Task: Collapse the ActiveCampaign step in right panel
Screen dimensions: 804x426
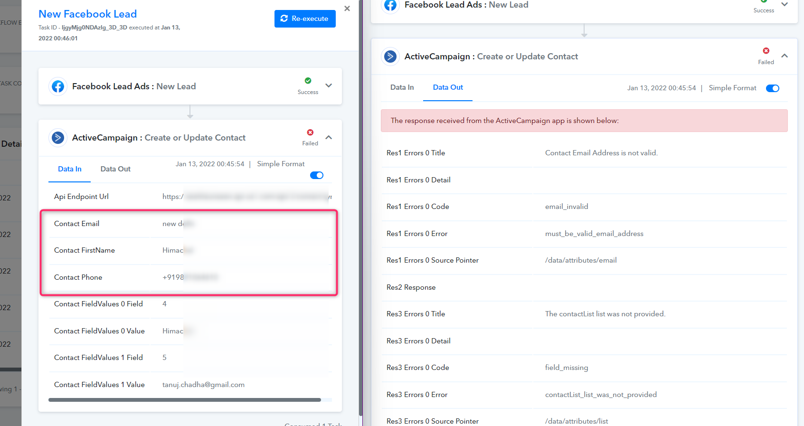Action: (785, 56)
